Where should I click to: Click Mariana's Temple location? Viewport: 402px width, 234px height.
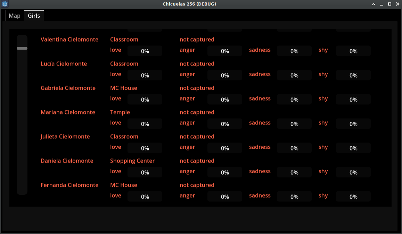pyautogui.click(x=120, y=112)
